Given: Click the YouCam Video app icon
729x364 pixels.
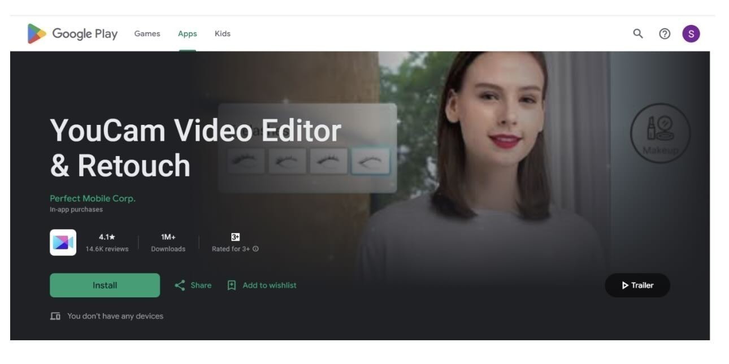Looking at the screenshot, I should [x=63, y=242].
